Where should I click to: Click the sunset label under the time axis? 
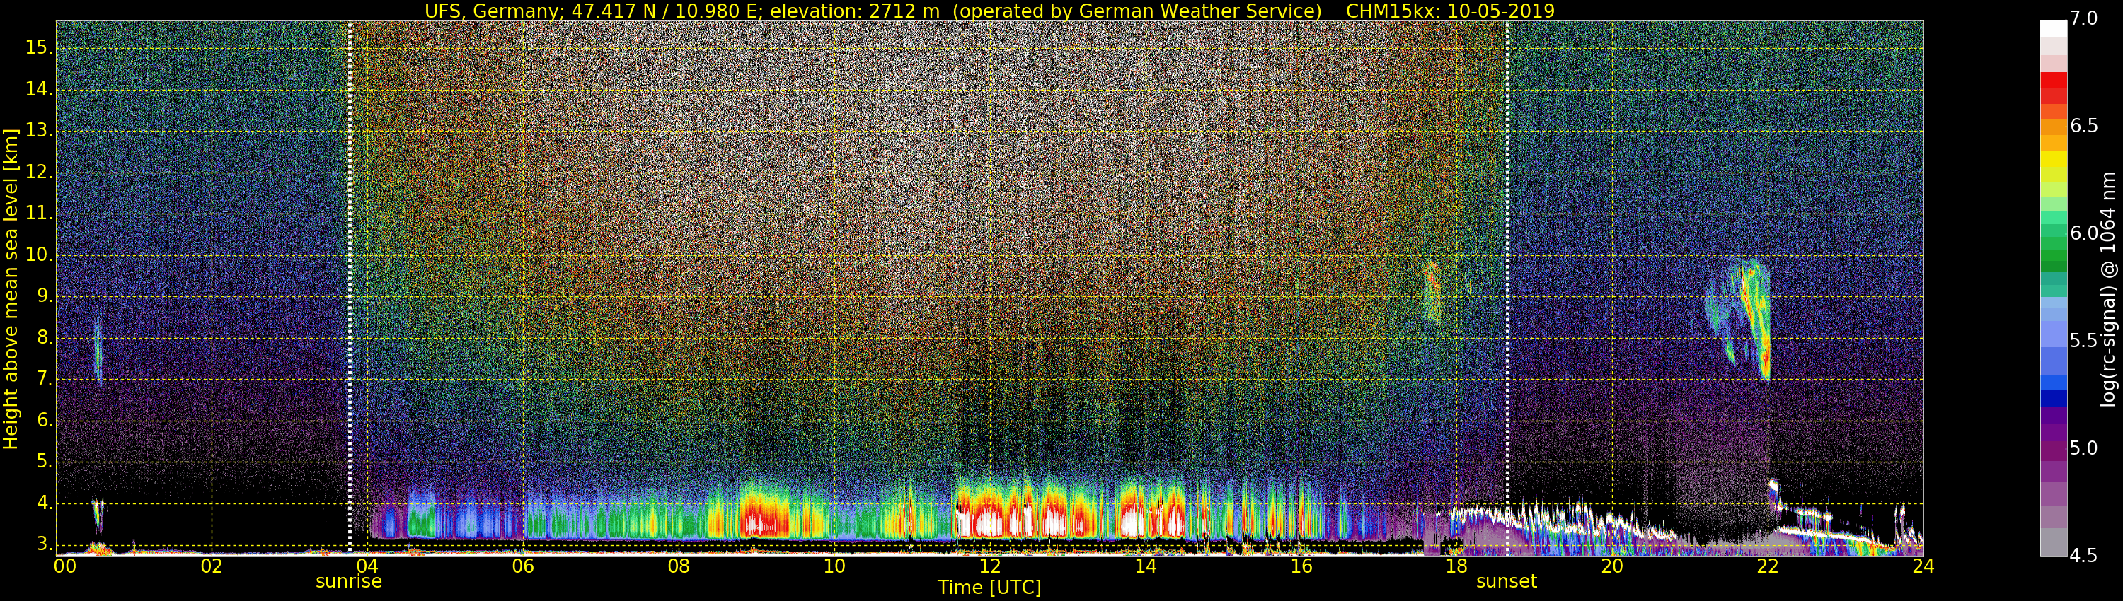[1506, 581]
